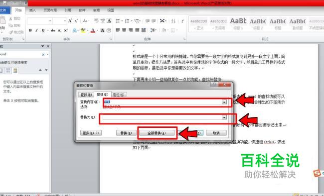This screenshot has width=324, height=196.
Task: Click the Numbering list icon
Action: pos(127,21)
